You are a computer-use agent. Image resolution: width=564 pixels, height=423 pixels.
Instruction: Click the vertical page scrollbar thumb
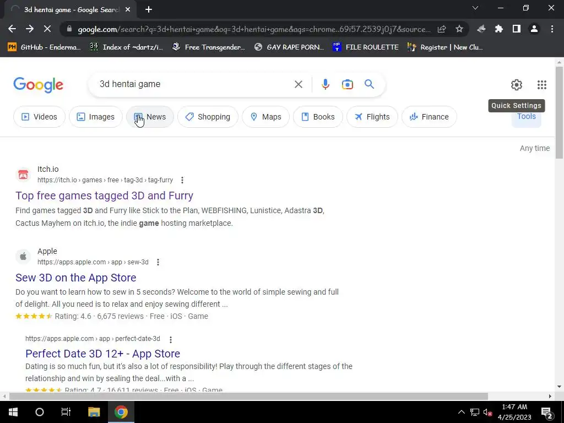tap(560, 112)
